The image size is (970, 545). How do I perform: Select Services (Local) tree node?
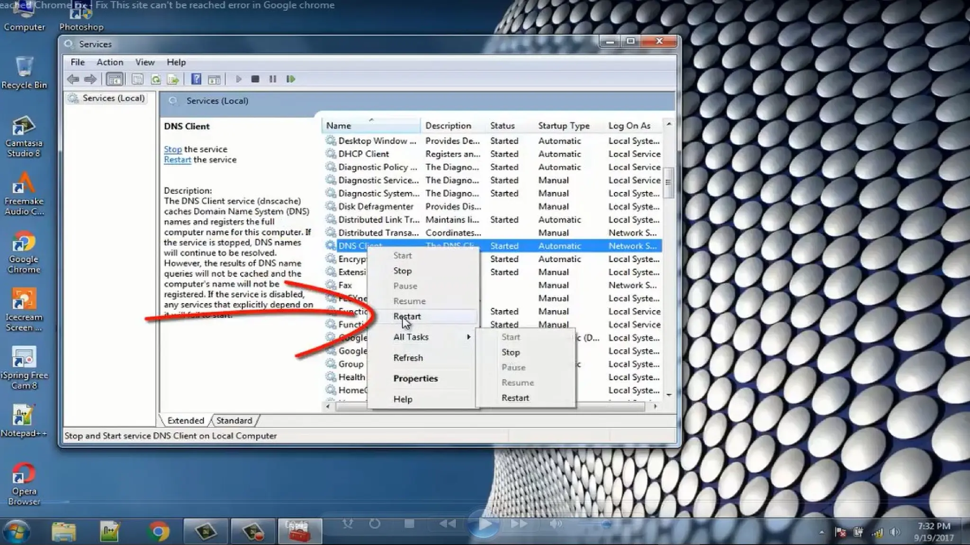[x=113, y=98]
